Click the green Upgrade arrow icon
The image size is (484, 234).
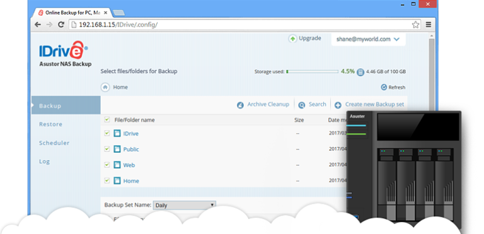pyautogui.click(x=292, y=38)
